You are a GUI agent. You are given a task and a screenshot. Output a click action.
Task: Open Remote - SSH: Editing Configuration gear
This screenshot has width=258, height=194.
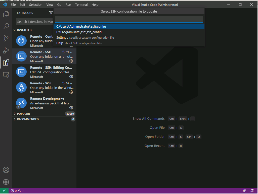[71, 77]
